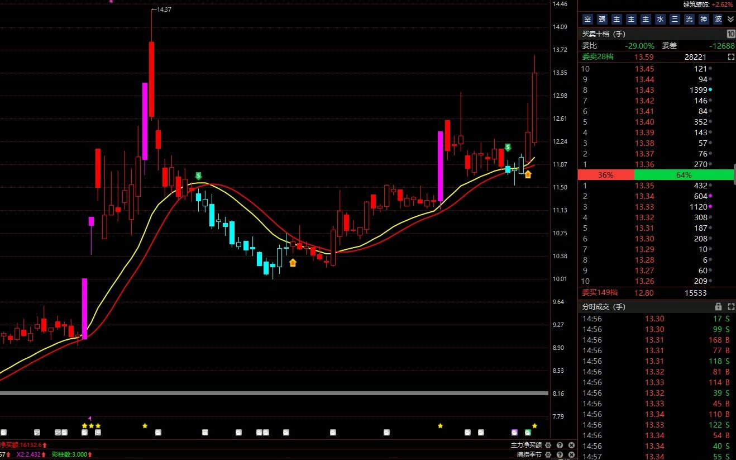
Task: Select buy level 8 at 13.28
Action: pos(657,260)
